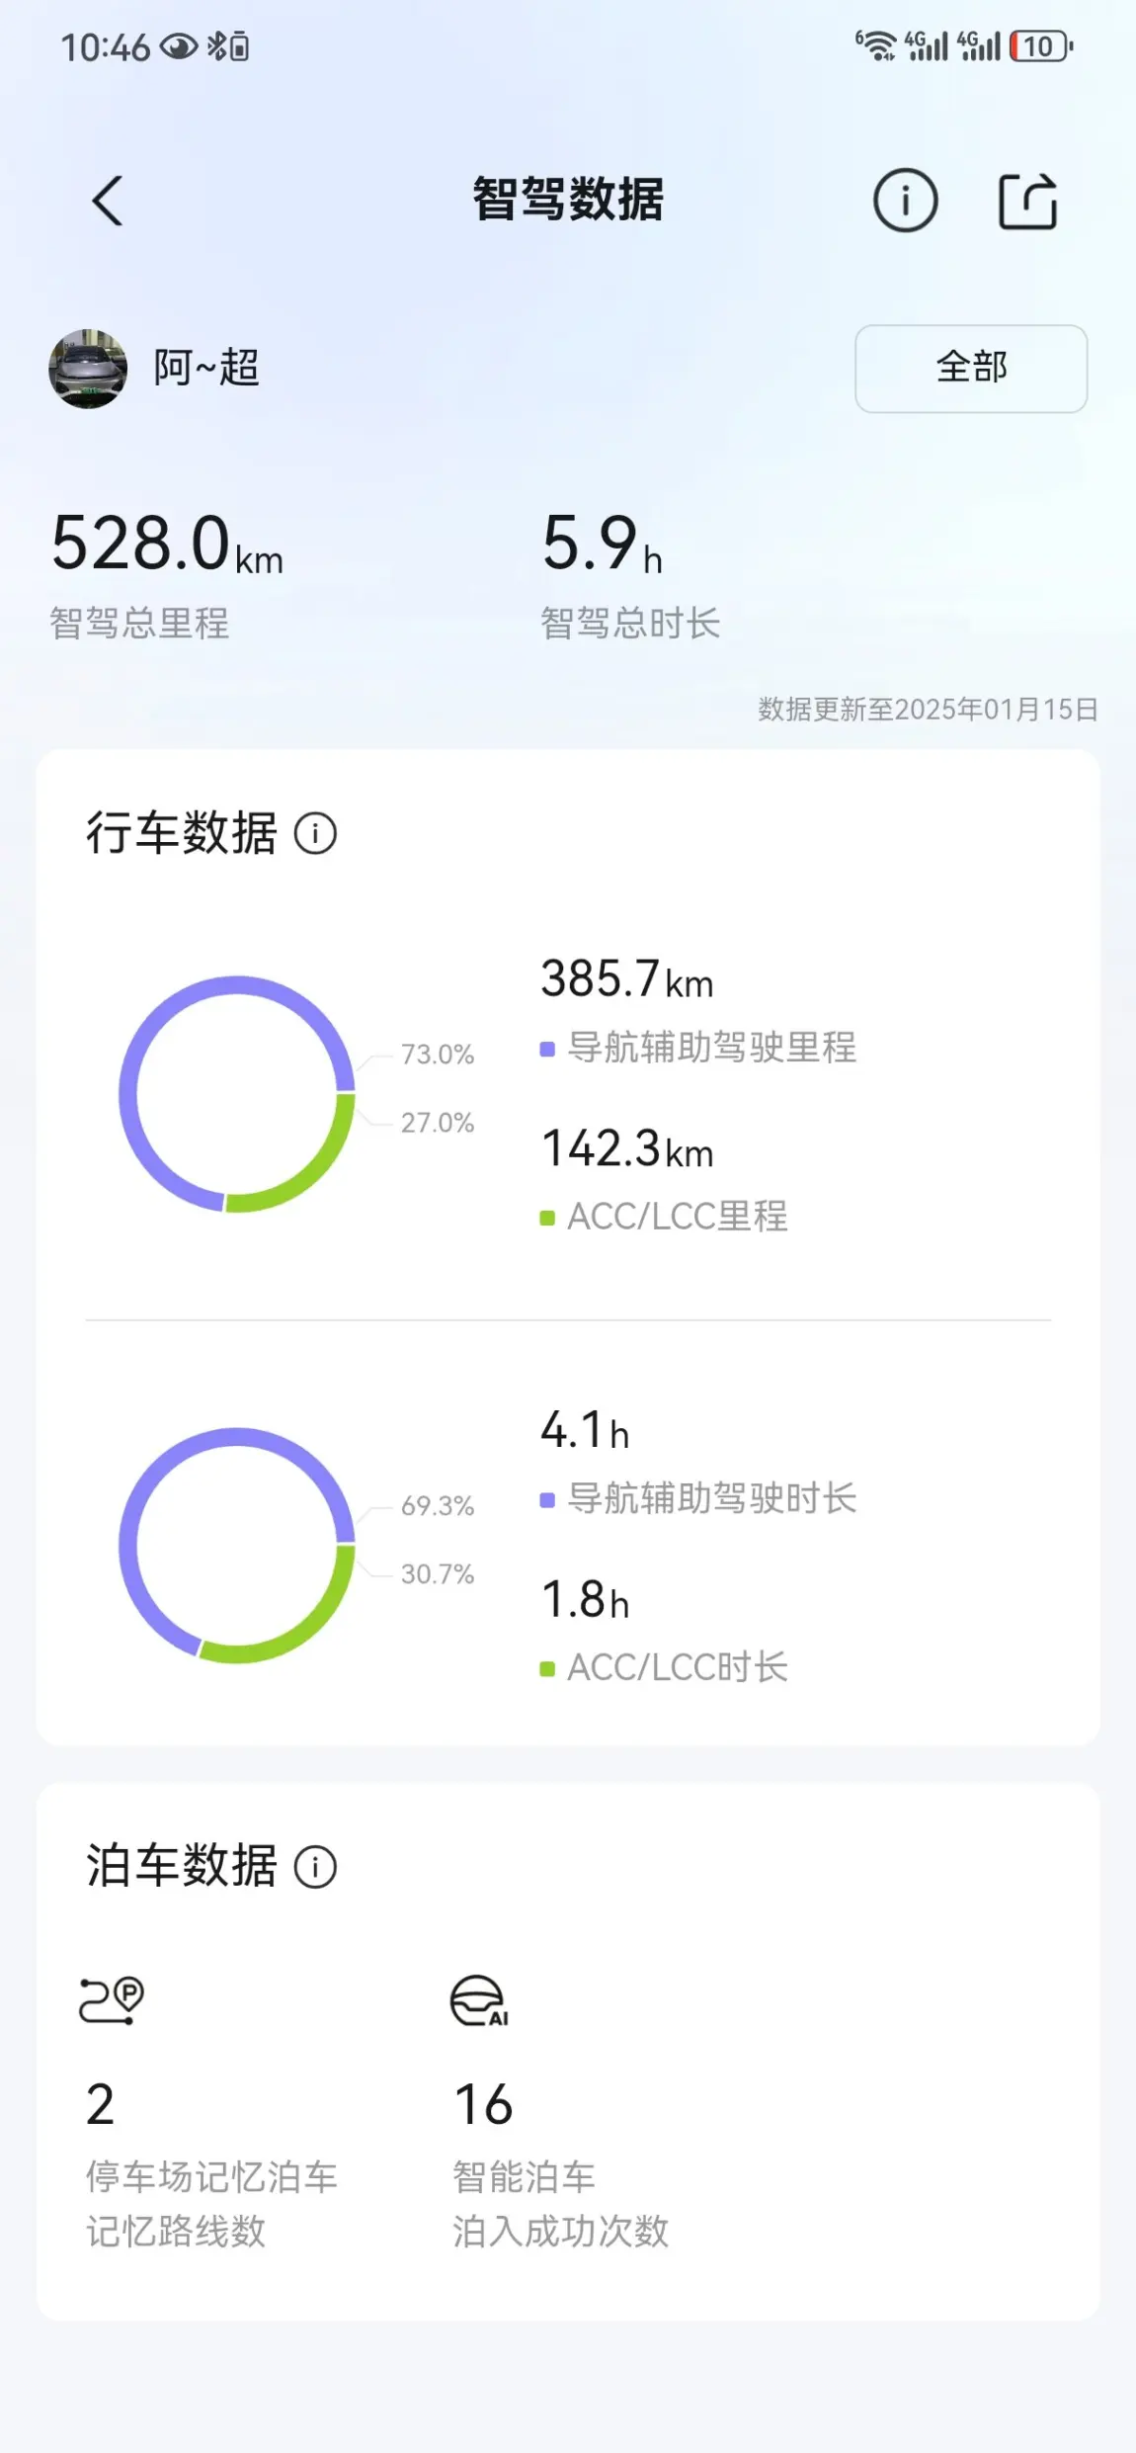Select the 智能泊车 success count of 16
Screen dimensions: 1136x2453
(483, 2104)
